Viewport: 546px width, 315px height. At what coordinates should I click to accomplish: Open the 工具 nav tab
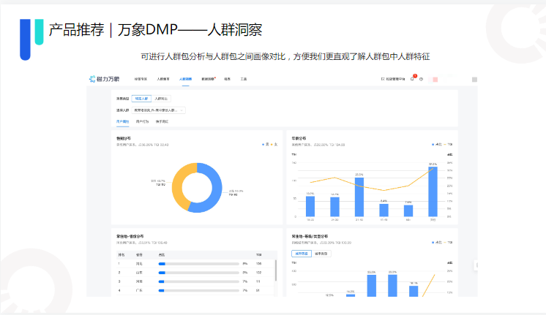point(244,79)
